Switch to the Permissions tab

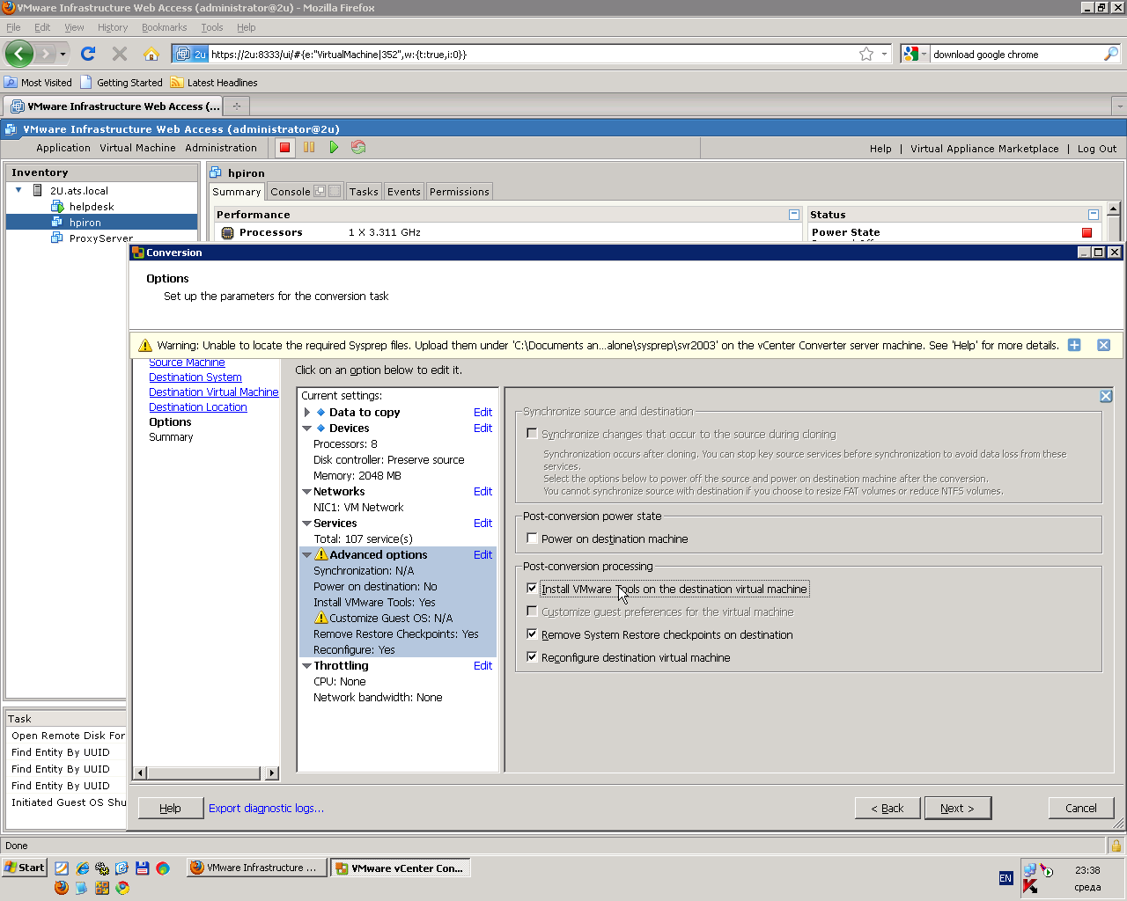click(460, 192)
